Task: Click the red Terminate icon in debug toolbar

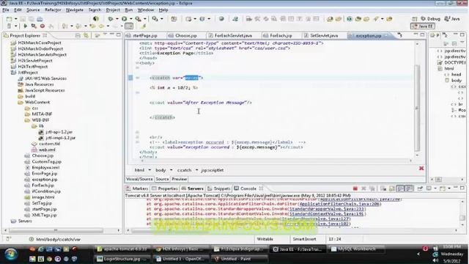Action: tap(43, 26)
